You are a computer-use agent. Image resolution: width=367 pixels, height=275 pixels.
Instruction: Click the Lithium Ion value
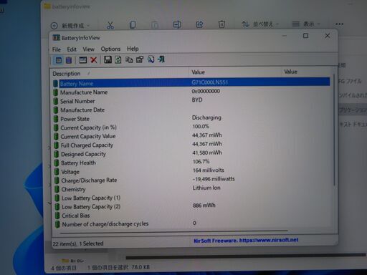[x=206, y=188]
